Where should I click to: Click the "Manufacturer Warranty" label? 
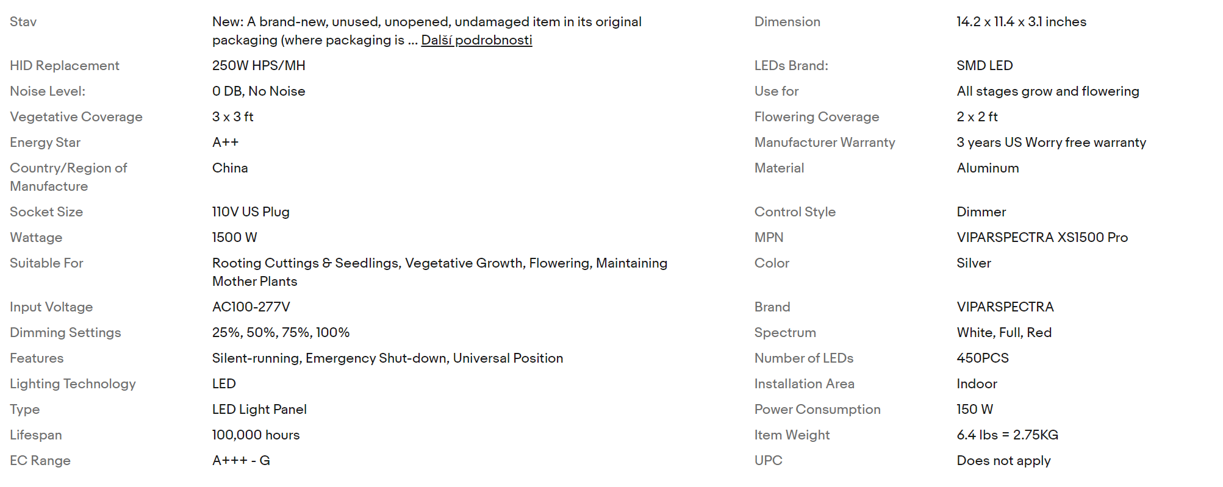click(x=824, y=143)
